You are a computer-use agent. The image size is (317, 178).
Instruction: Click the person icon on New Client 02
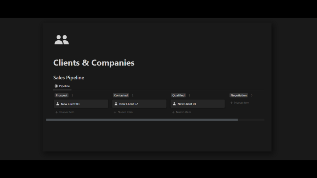(x=116, y=104)
